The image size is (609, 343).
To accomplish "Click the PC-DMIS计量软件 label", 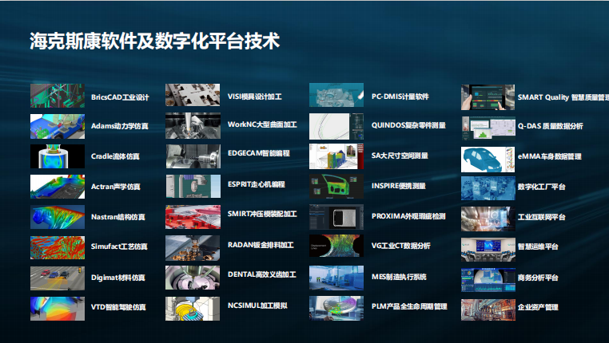I will click(400, 97).
